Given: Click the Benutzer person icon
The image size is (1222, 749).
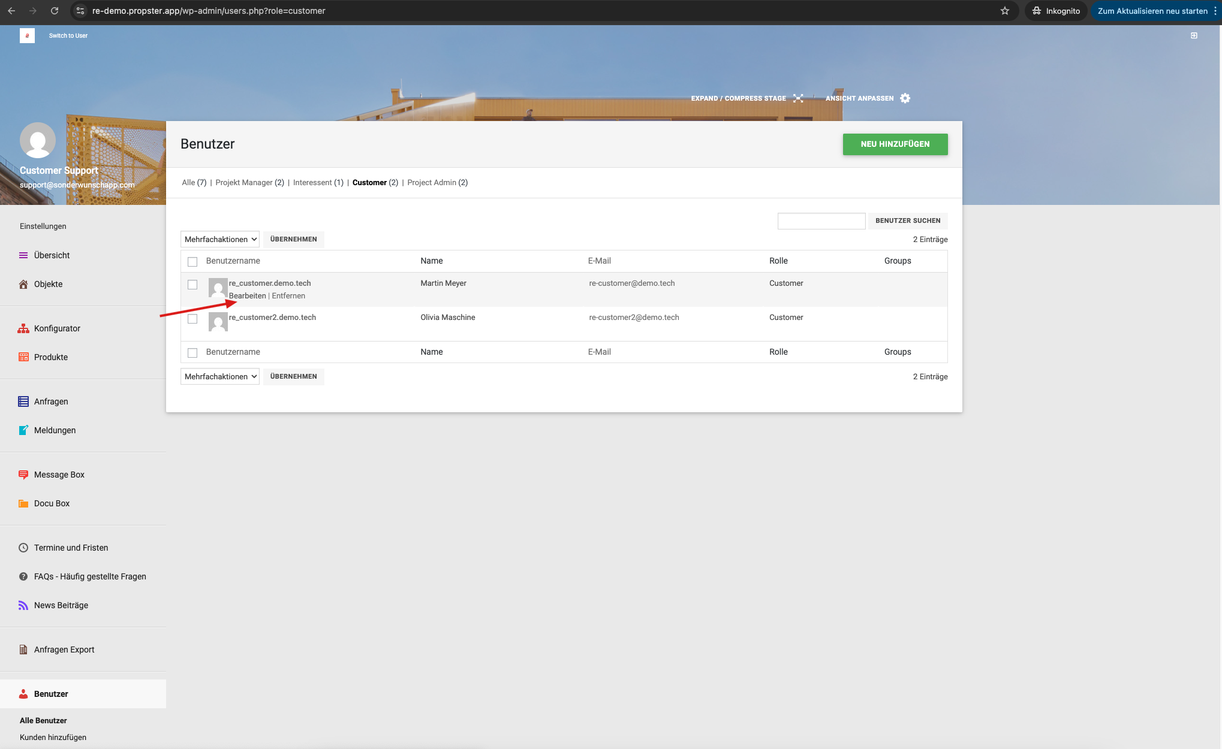Looking at the screenshot, I should 23,694.
